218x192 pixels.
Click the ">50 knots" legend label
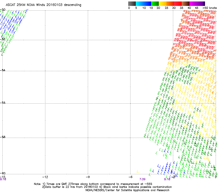pyautogui.click(x=209, y=8)
